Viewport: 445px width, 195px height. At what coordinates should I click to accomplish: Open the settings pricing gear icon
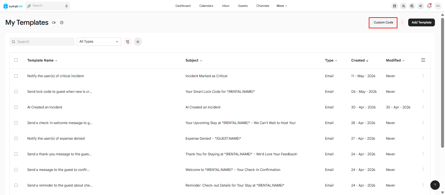click(412, 6)
